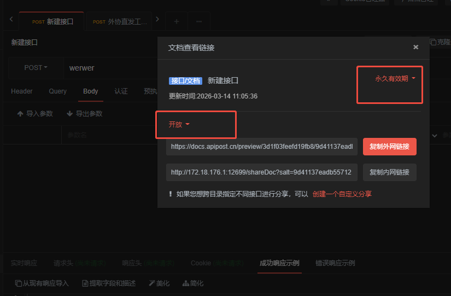Screen dimensions: 451x296
Task: Select the docs.apipost.cn external link field
Action: [x=262, y=147]
